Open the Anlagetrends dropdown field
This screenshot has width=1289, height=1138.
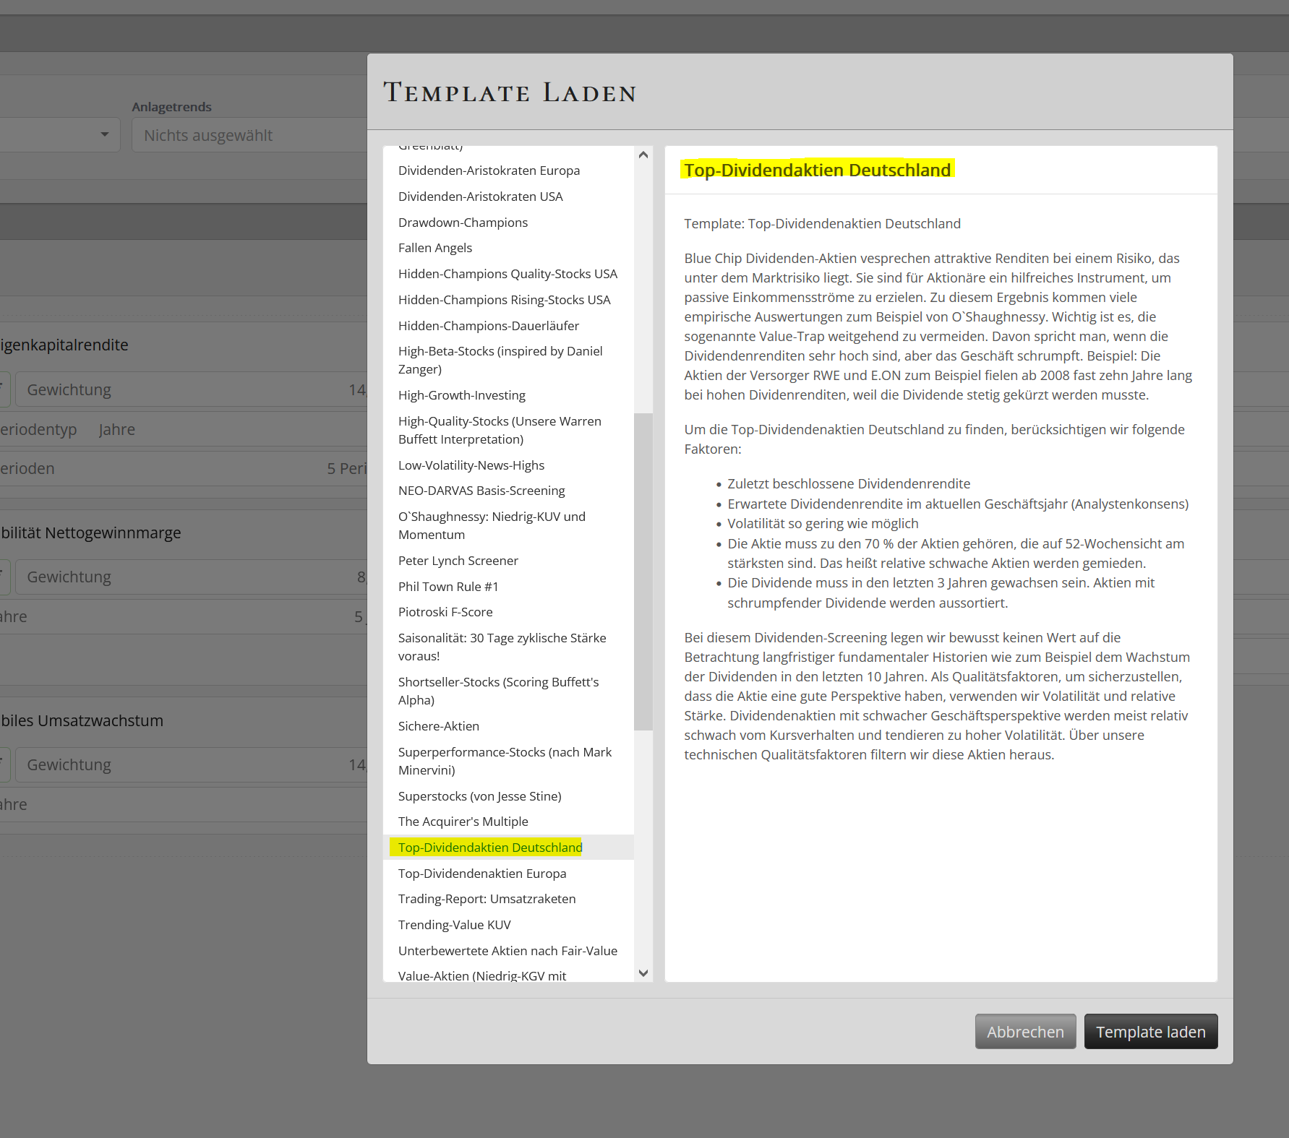coord(249,135)
